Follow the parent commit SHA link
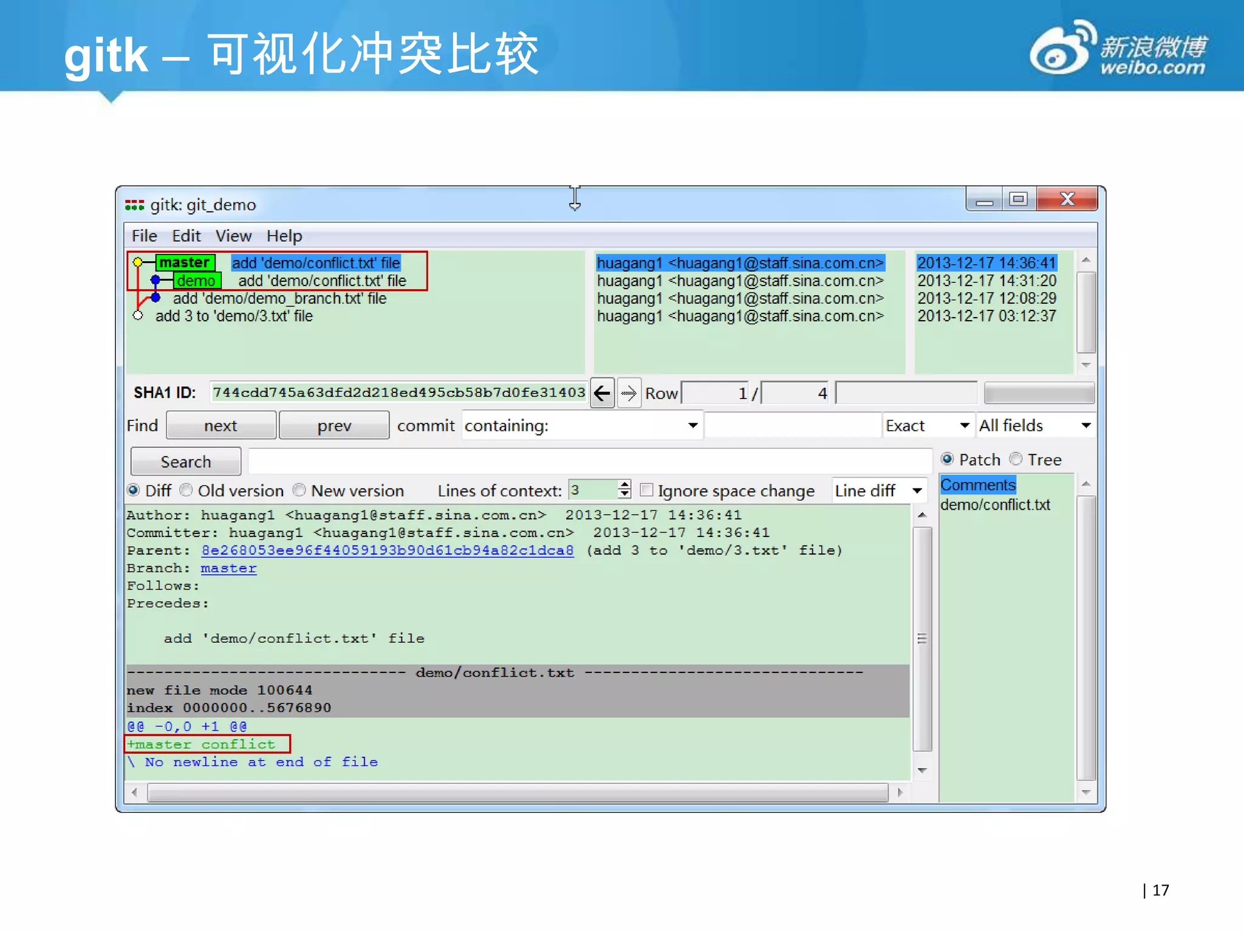This screenshot has width=1244, height=933. pos(388,550)
